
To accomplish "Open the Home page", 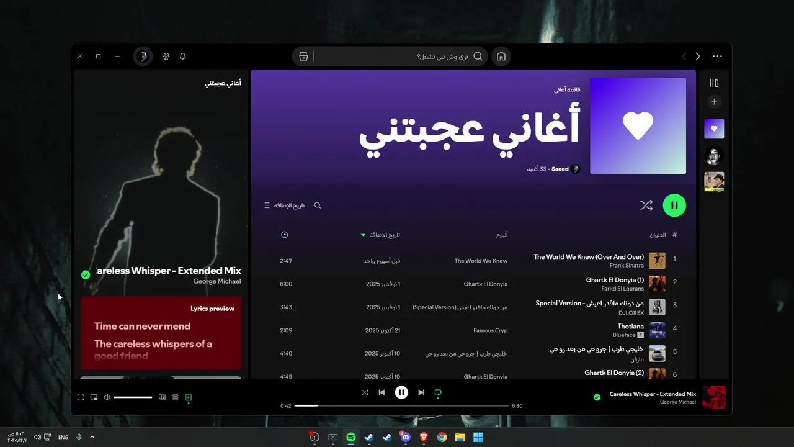I will (501, 56).
